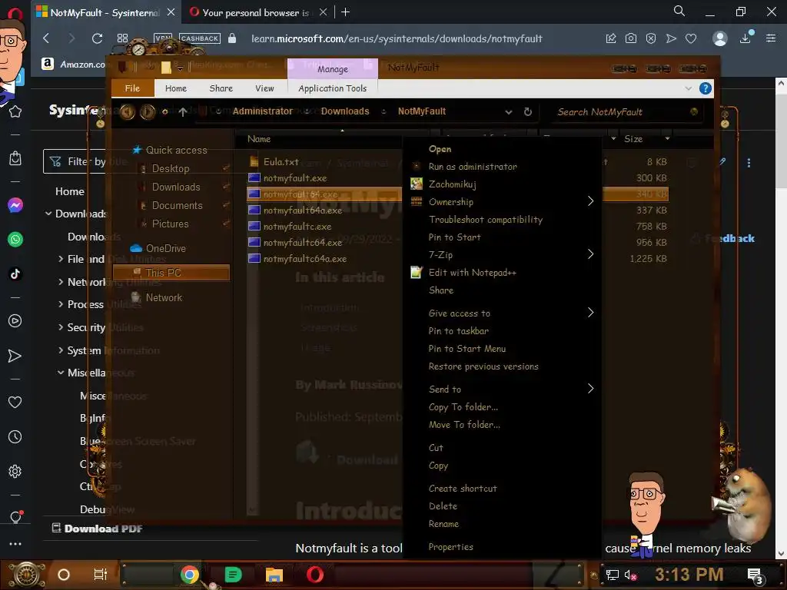This screenshot has width=787, height=590.
Task: Click the Opera ad blocker shield icon
Action: pos(651,38)
